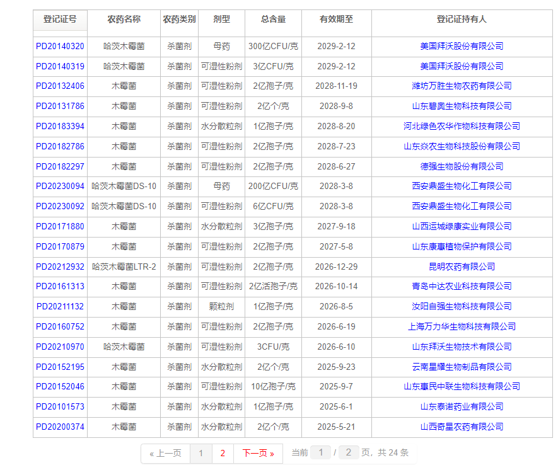
Task: Select page 2 in pagination
Action: [223, 453]
